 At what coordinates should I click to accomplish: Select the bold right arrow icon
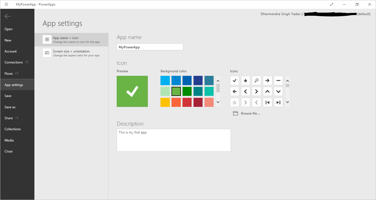pos(267,80)
